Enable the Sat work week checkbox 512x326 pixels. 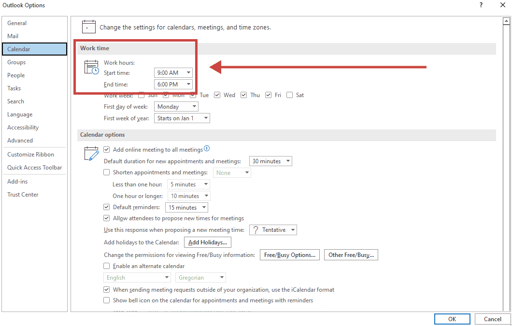pos(289,95)
